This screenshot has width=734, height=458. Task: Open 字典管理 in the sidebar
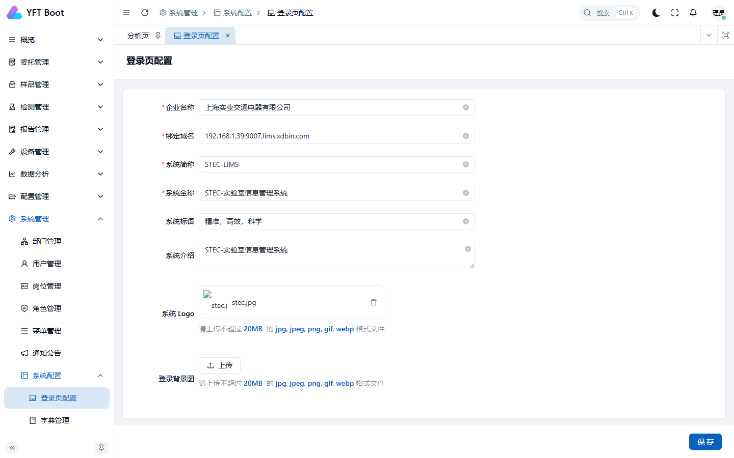pyautogui.click(x=57, y=420)
